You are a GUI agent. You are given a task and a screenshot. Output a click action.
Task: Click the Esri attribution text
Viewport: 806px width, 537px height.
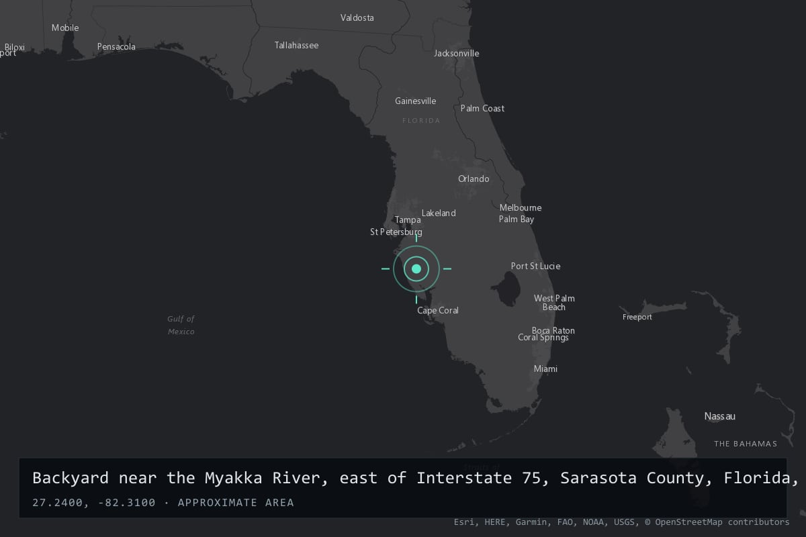(465, 522)
